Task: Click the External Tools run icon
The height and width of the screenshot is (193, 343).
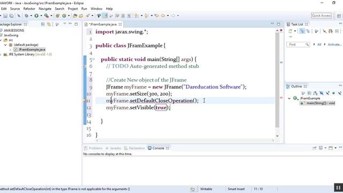Action: 47,16
